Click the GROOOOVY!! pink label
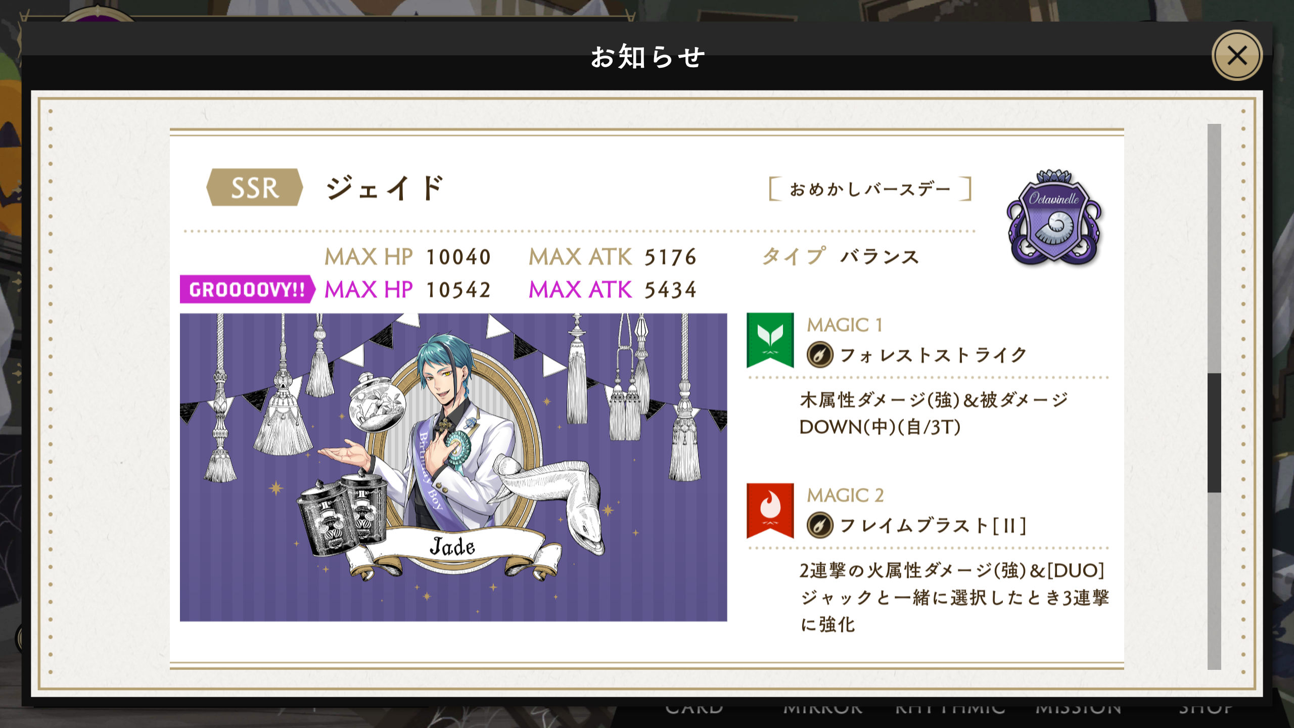This screenshot has height=728, width=1294. point(247,289)
